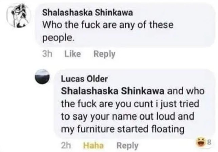Toggle the Haha reaction on Lucas's reply

[x=93, y=146]
